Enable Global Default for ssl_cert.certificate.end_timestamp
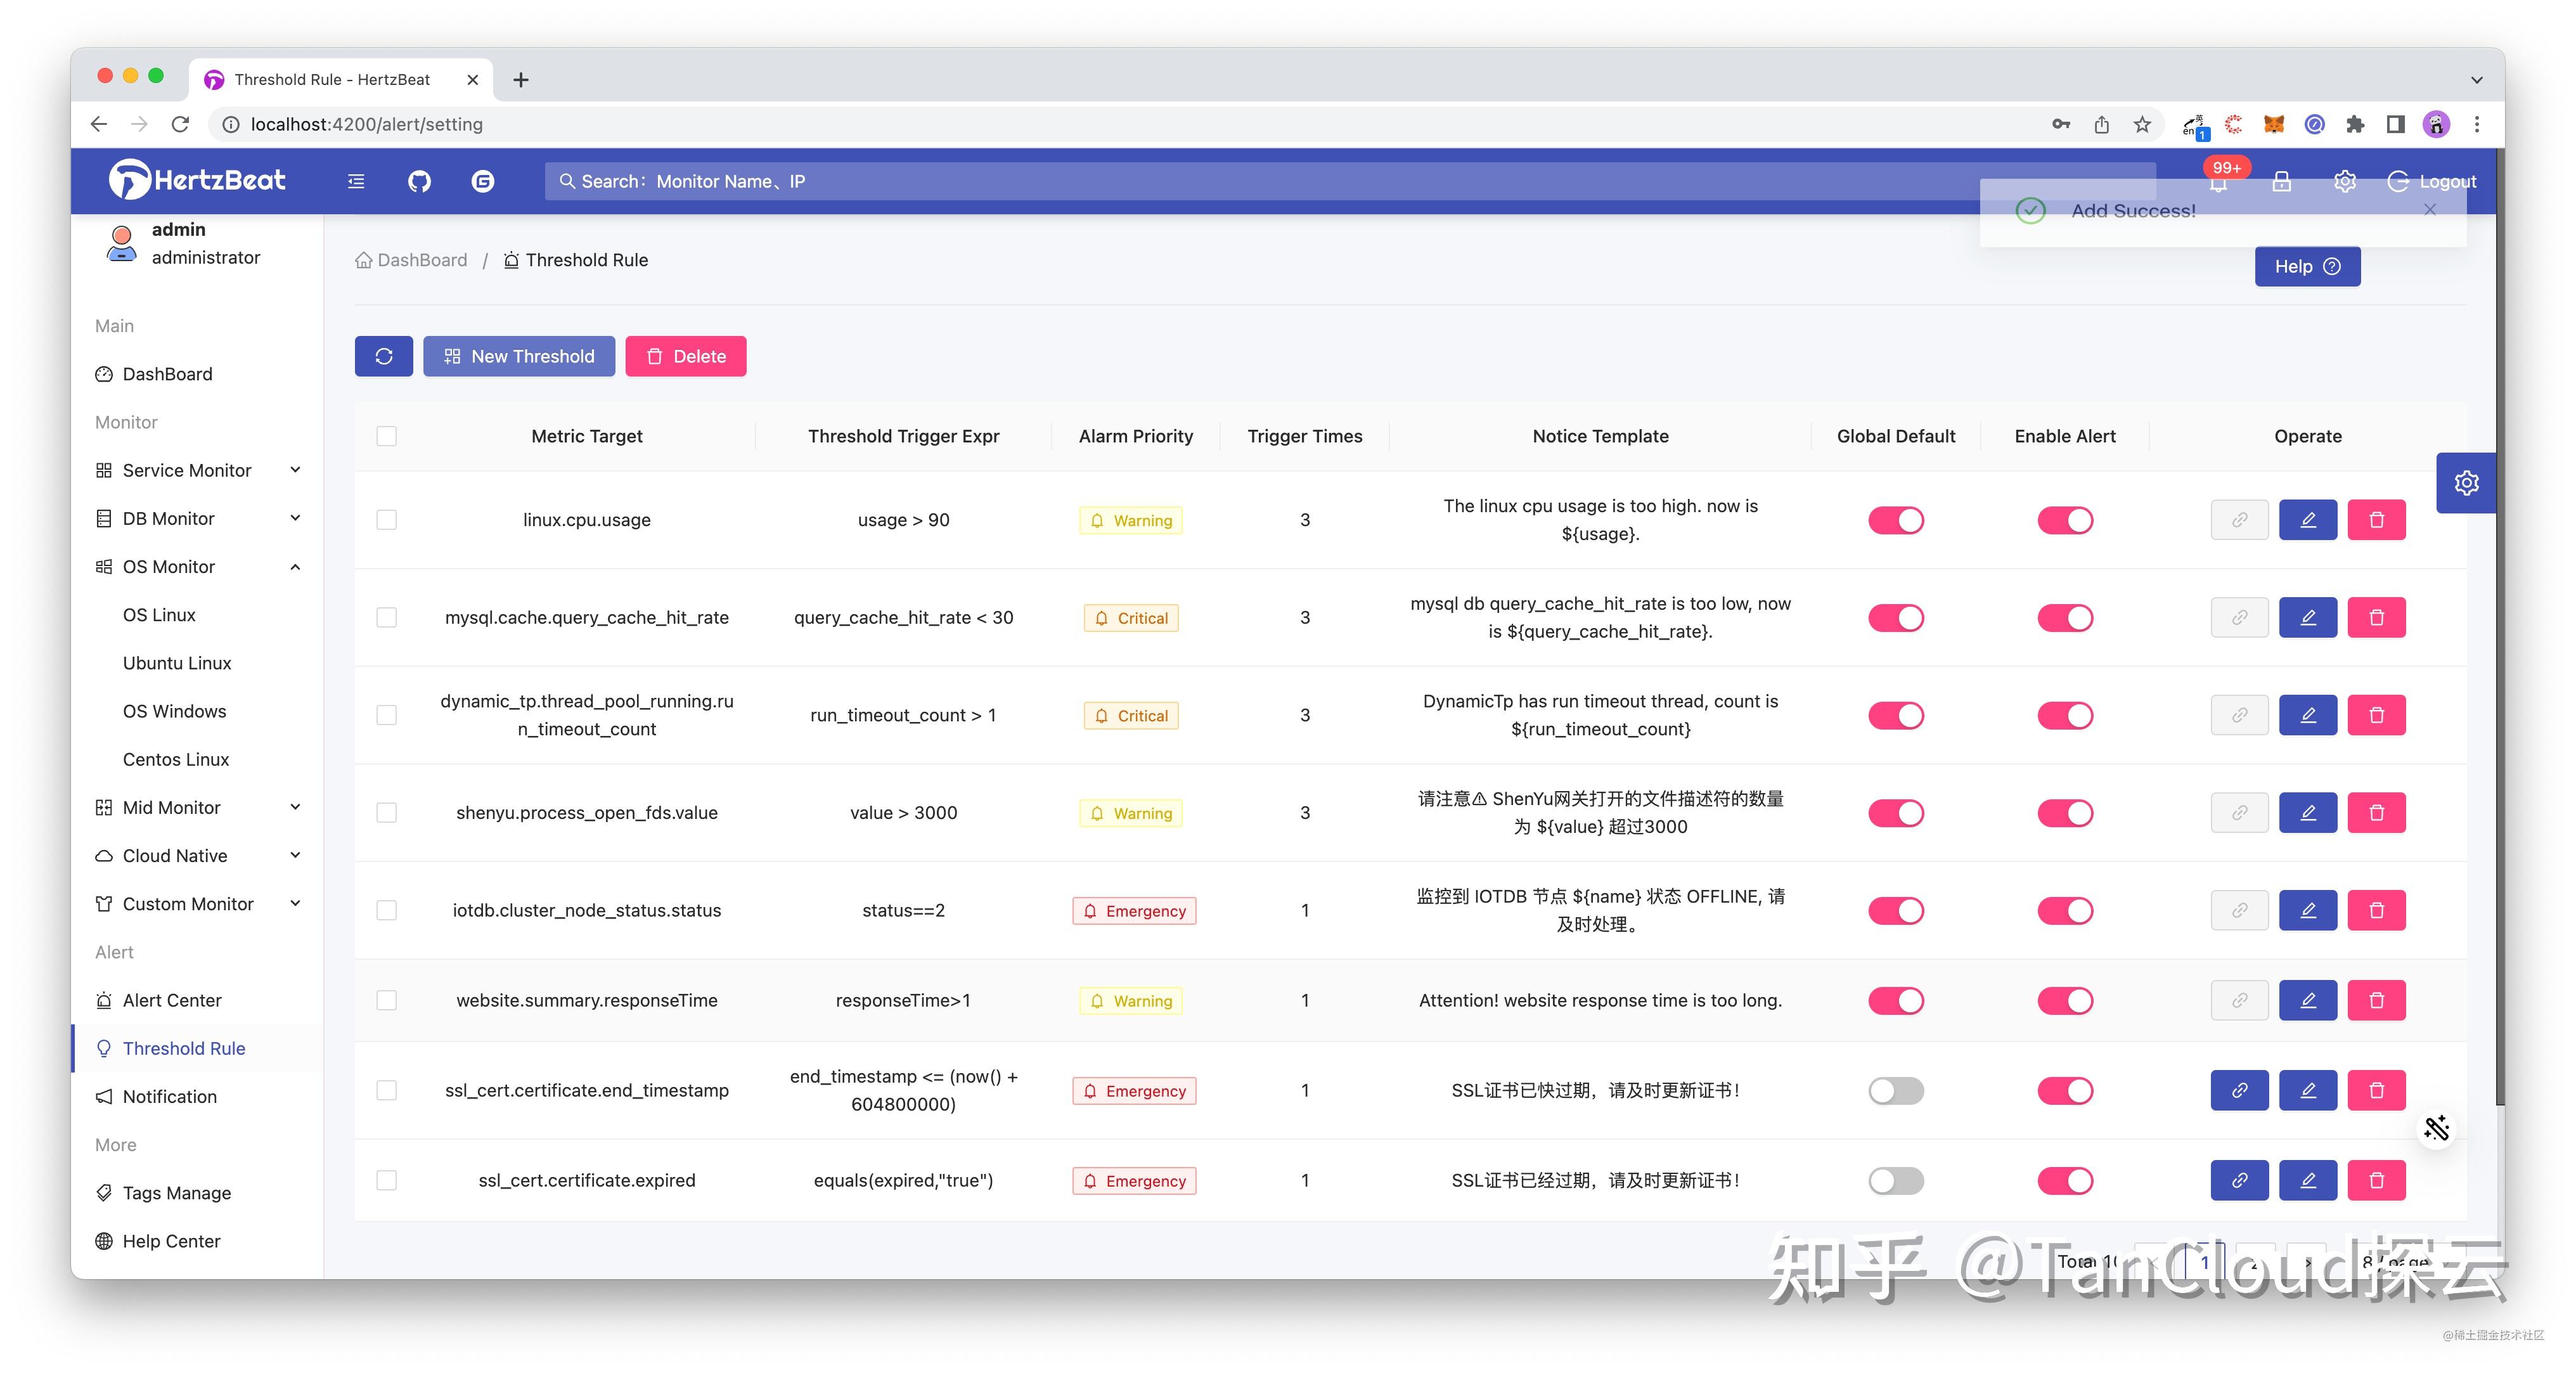 [1896, 1090]
